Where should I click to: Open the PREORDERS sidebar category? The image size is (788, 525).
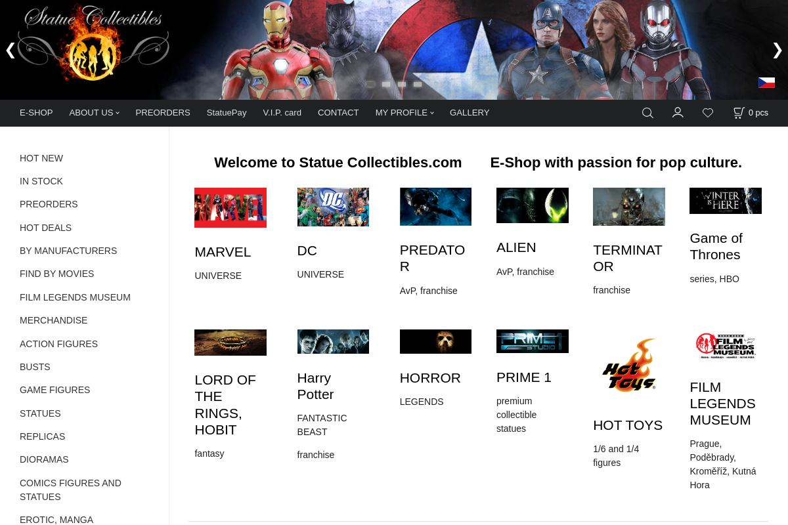[x=49, y=204]
